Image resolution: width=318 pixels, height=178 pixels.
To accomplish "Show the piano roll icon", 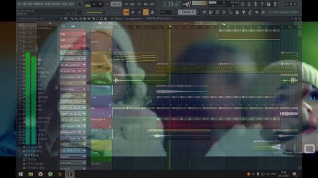I will pos(211,12).
